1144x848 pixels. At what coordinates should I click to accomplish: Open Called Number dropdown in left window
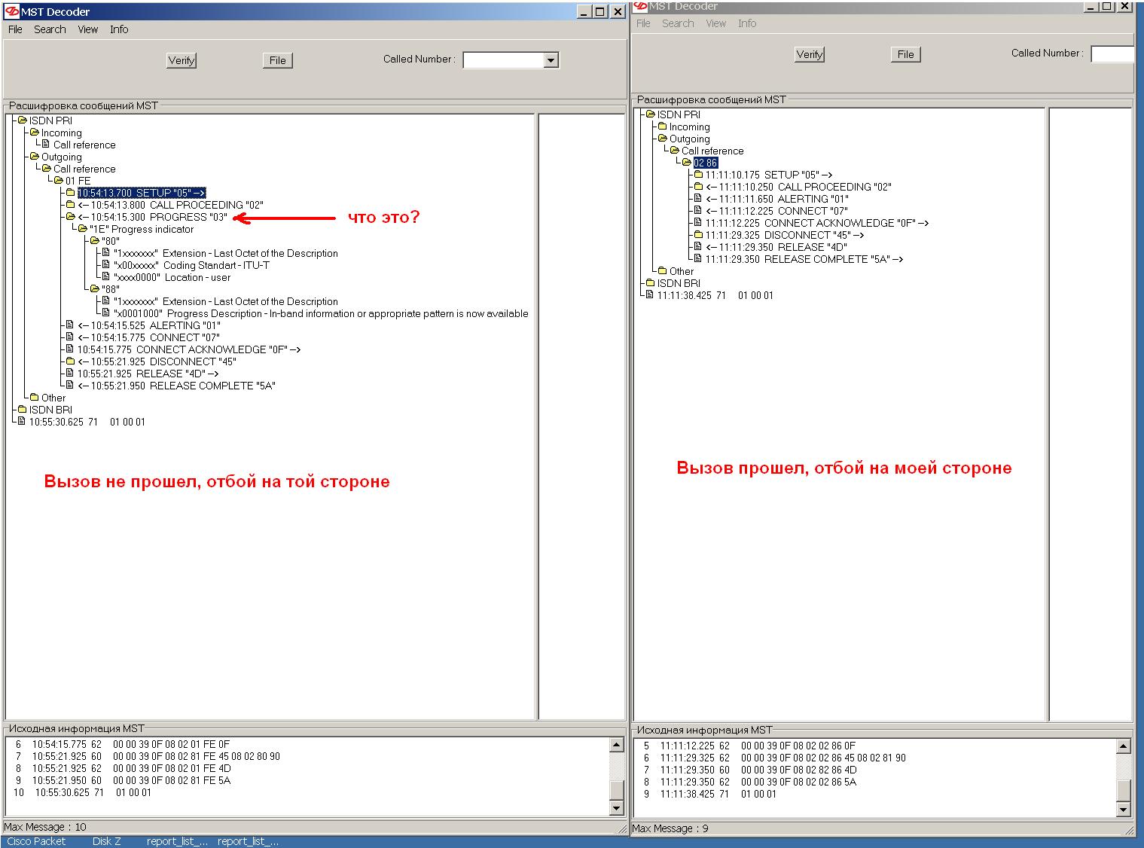point(551,60)
